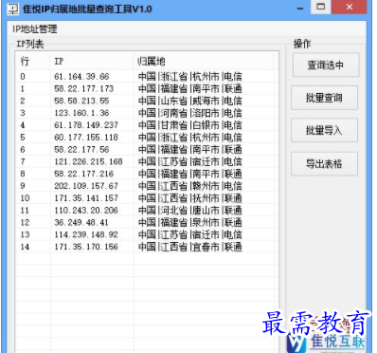Click location 中国|江西省|宜春市|联通

coord(190,247)
